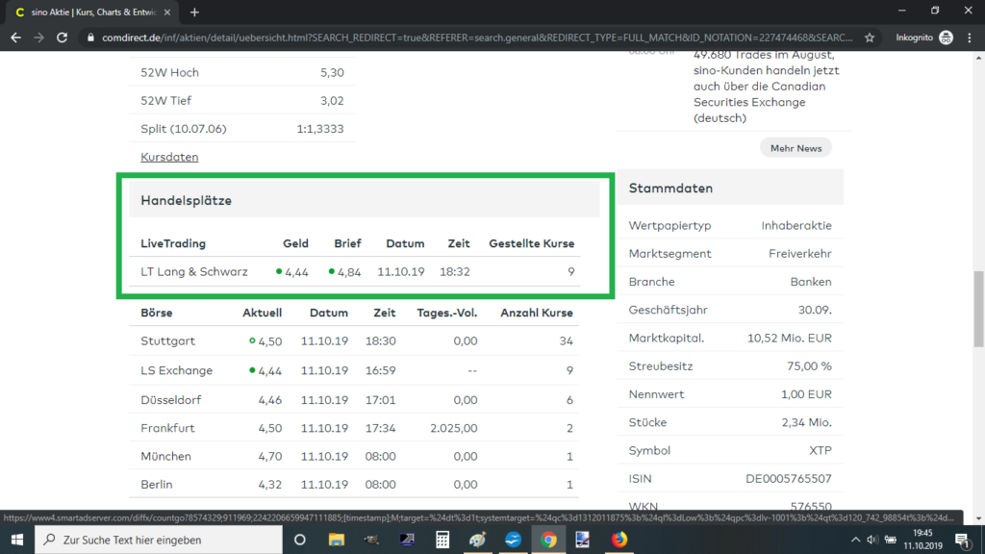Image resolution: width=985 pixels, height=554 pixels.
Task: Open the monitor app taskbar icon
Action: pos(407,540)
